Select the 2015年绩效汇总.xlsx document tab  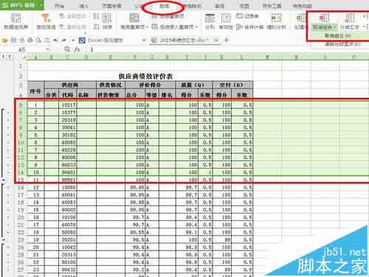pos(184,40)
